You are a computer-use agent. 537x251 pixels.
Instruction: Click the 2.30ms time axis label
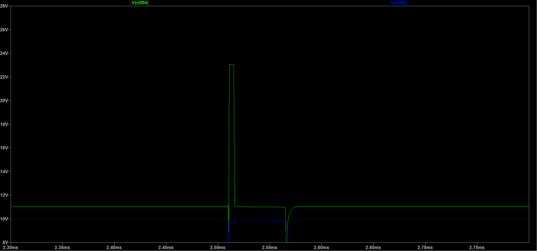(x=10, y=248)
